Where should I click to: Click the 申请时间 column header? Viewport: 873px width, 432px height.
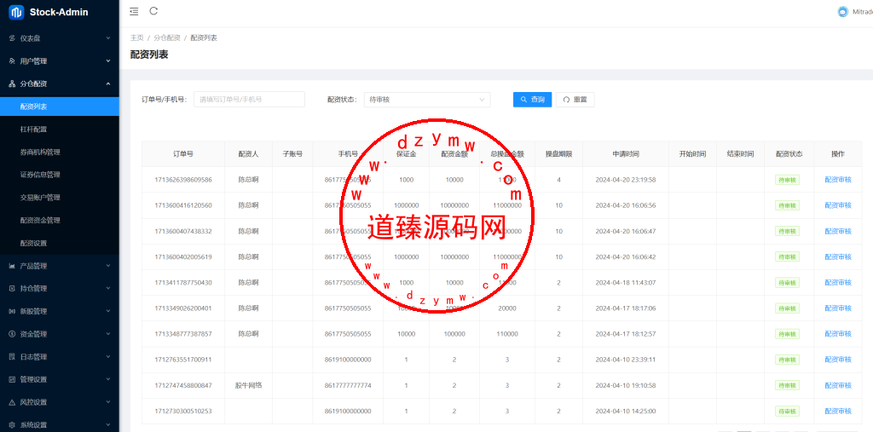[x=626, y=154]
